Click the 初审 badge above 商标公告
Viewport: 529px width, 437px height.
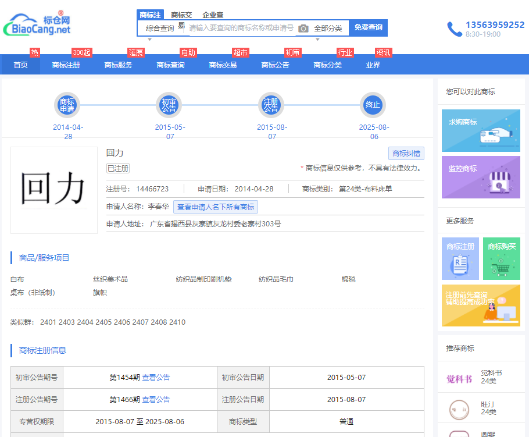[292, 52]
